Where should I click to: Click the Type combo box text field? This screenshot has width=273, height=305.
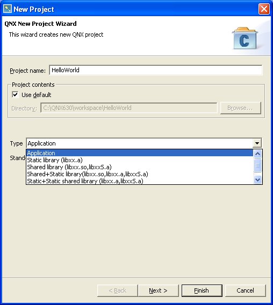tap(140, 143)
